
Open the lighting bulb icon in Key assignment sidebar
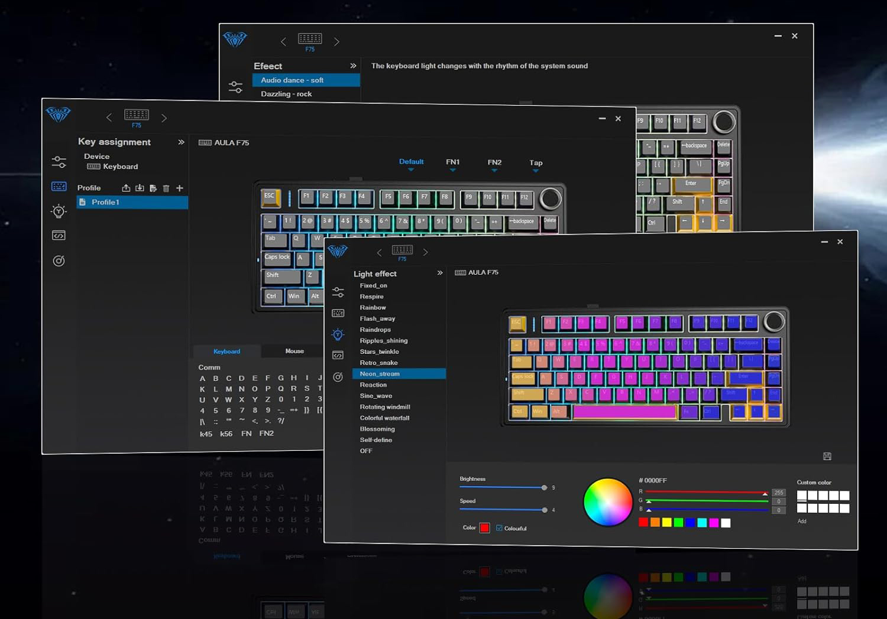pos(59,211)
